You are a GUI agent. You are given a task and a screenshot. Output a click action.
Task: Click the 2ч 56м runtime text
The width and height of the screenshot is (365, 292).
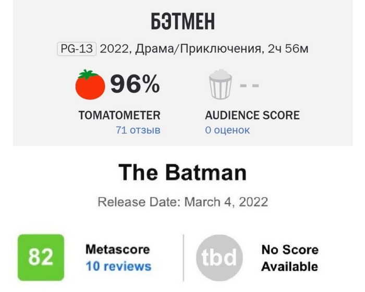(288, 49)
